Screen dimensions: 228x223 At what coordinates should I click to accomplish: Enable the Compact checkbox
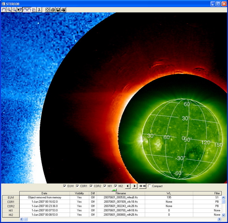click(x=150, y=186)
